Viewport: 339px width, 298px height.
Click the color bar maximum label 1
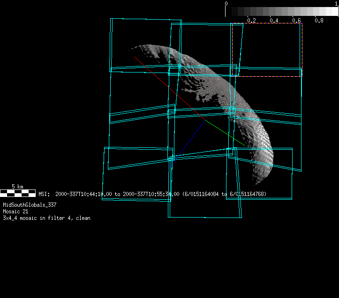[x=336, y=3]
